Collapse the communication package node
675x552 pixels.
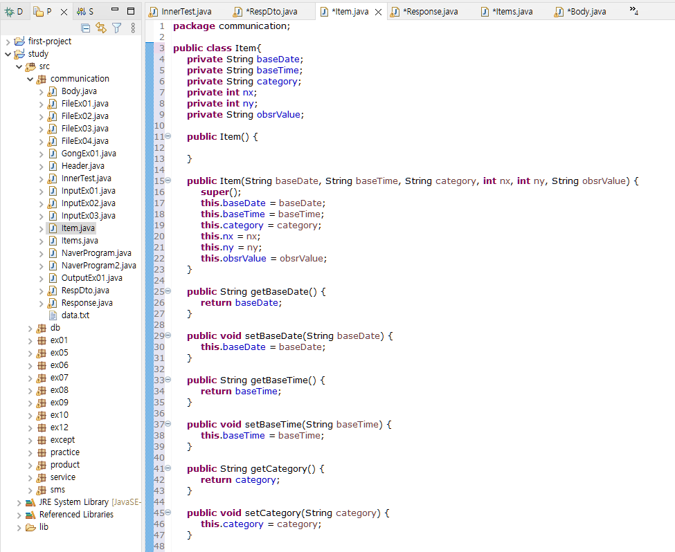point(30,79)
